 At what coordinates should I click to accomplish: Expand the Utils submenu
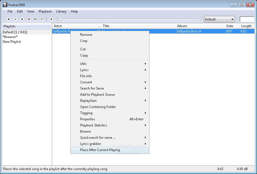(x=110, y=64)
